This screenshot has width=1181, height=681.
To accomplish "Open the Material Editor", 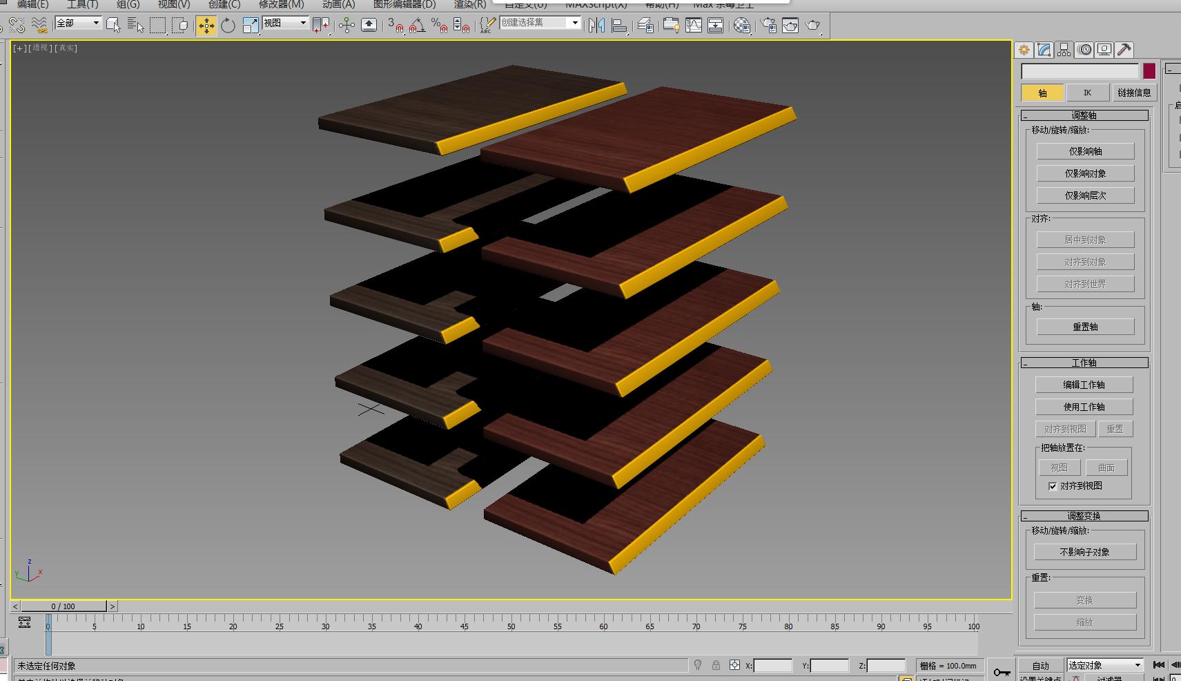I will click(x=742, y=26).
